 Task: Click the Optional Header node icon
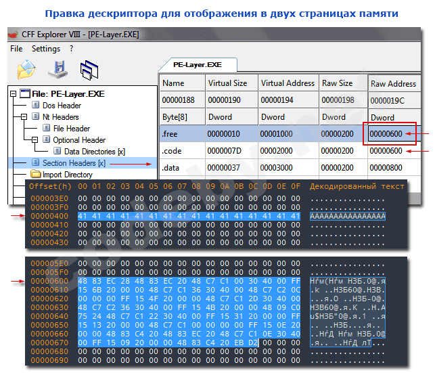point(46,139)
